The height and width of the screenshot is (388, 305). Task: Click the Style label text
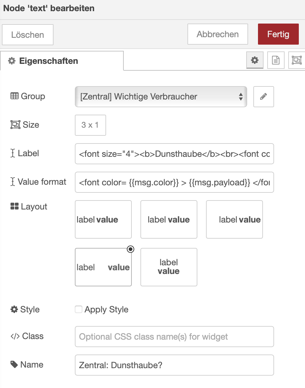30,309
